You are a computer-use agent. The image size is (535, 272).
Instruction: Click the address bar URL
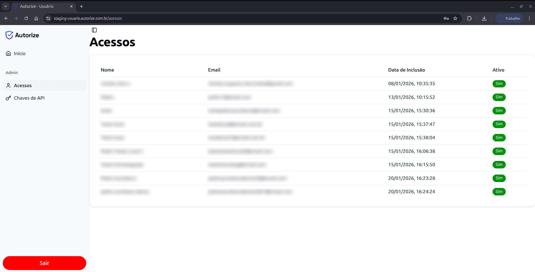[88, 18]
